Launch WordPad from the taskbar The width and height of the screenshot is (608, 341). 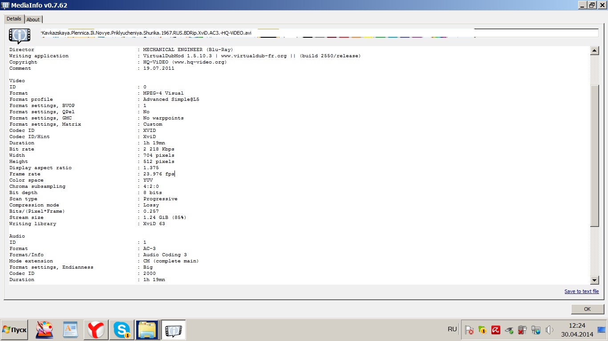tap(70, 330)
